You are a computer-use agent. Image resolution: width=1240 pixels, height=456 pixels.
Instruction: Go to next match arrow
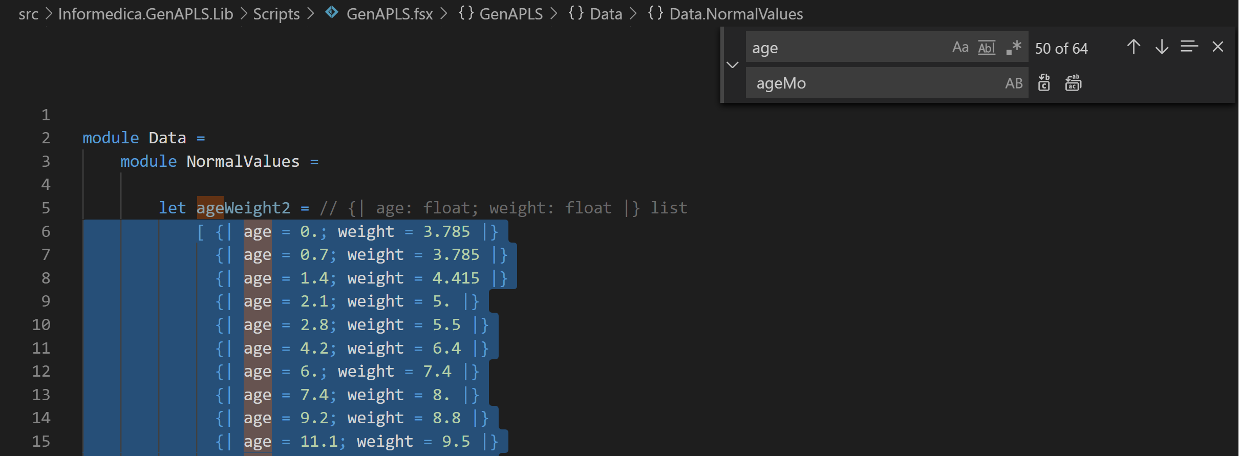coord(1162,47)
